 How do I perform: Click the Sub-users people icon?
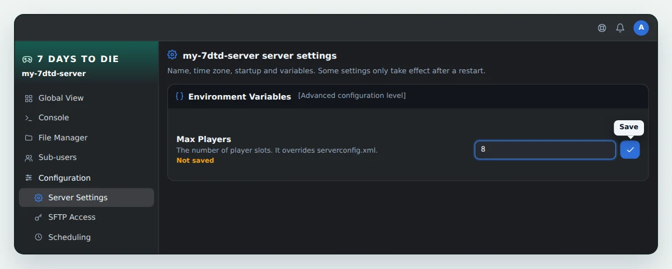pyautogui.click(x=29, y=158)
